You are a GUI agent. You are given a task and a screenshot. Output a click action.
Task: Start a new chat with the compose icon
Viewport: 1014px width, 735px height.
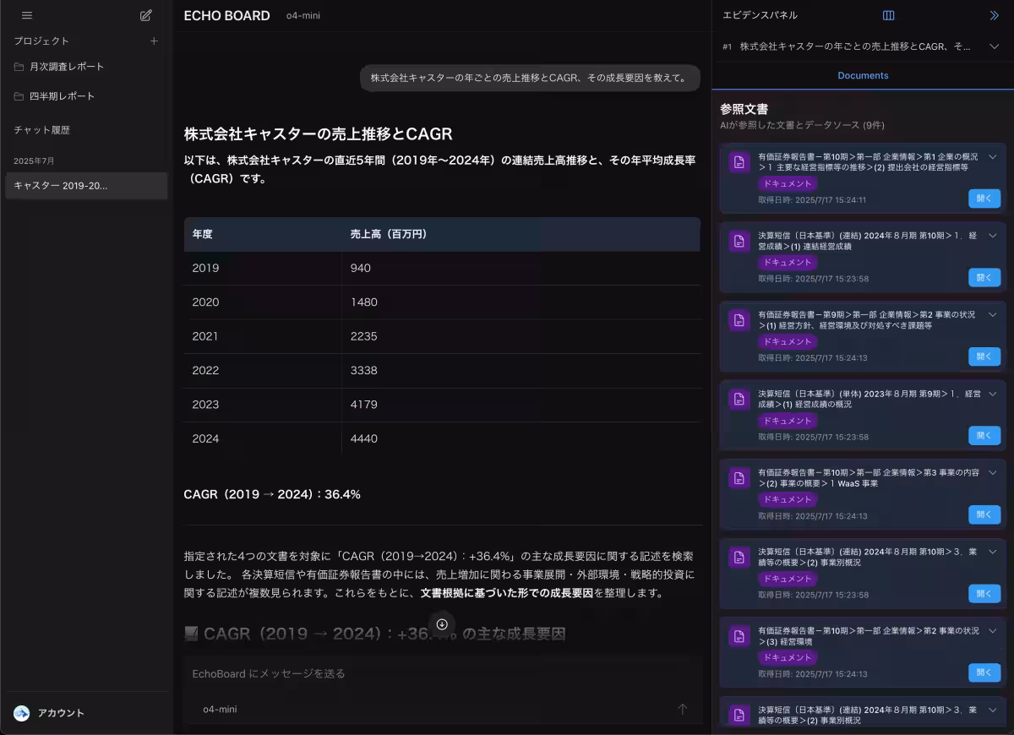click(145, 15)
